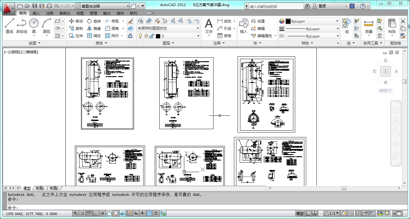Image resolution: width=410 pixels, height=219 pixels.
Task: Open the ByLayer linetype dropdown
Action: coord(313,36)
